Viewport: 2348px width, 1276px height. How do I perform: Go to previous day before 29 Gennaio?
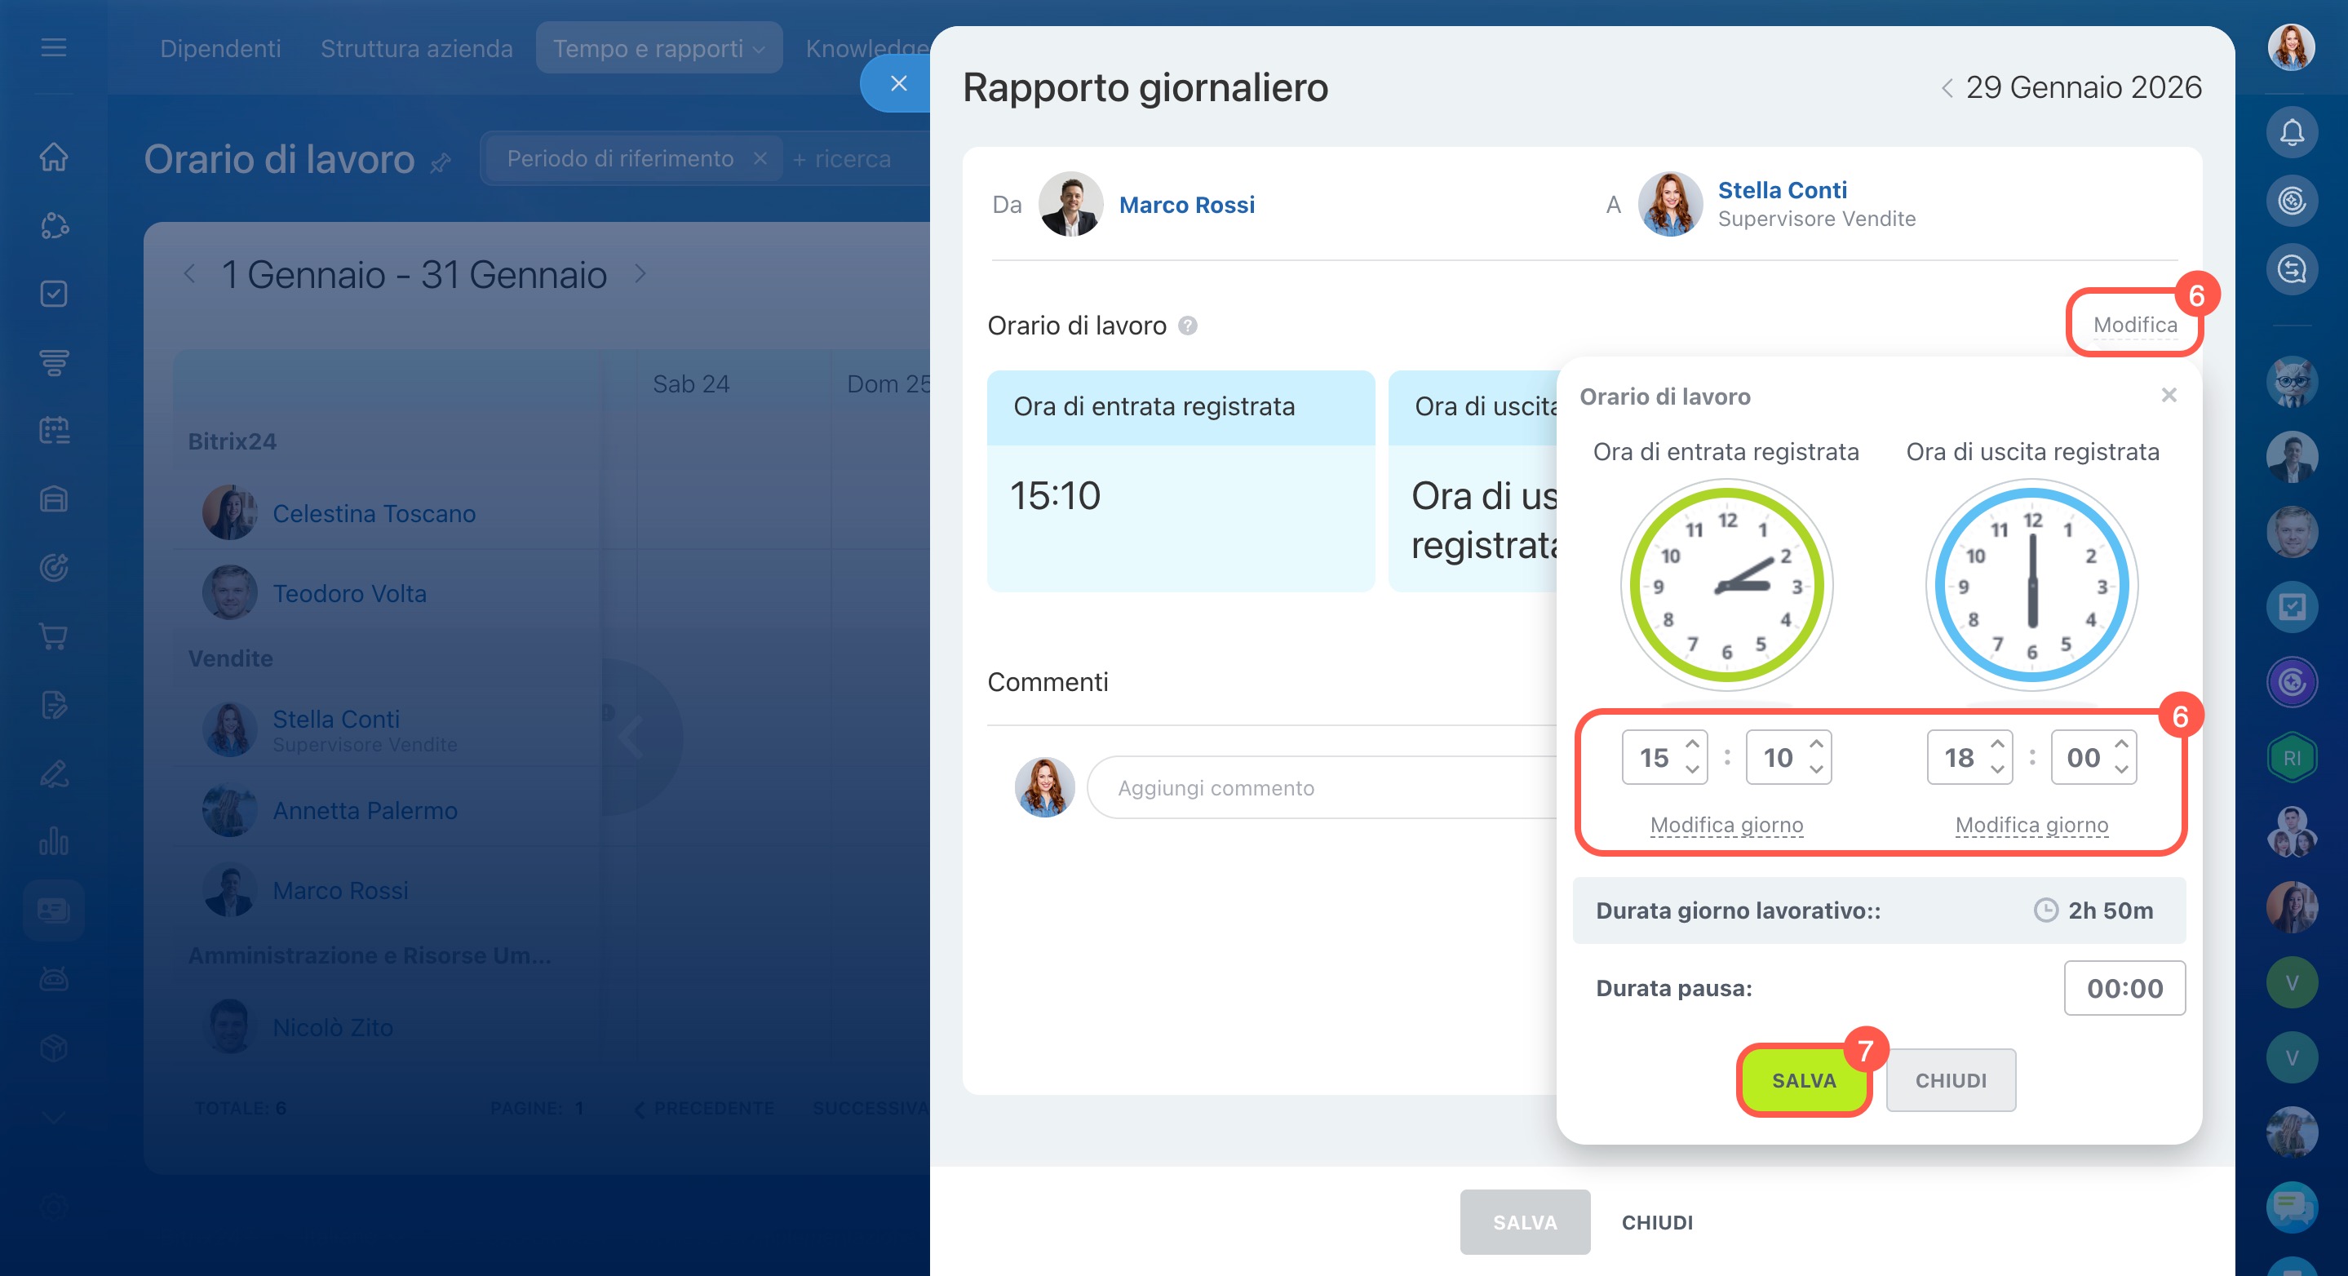point(1946,88)
